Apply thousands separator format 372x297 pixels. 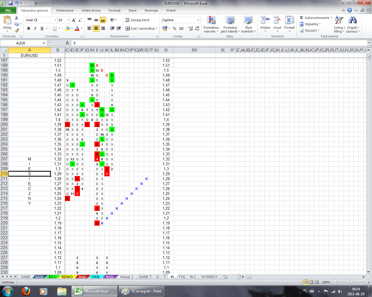coord(181,28)
